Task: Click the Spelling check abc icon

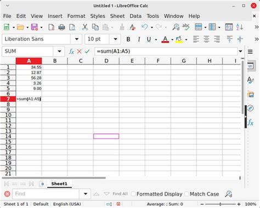Action: (x=186, y=27)
